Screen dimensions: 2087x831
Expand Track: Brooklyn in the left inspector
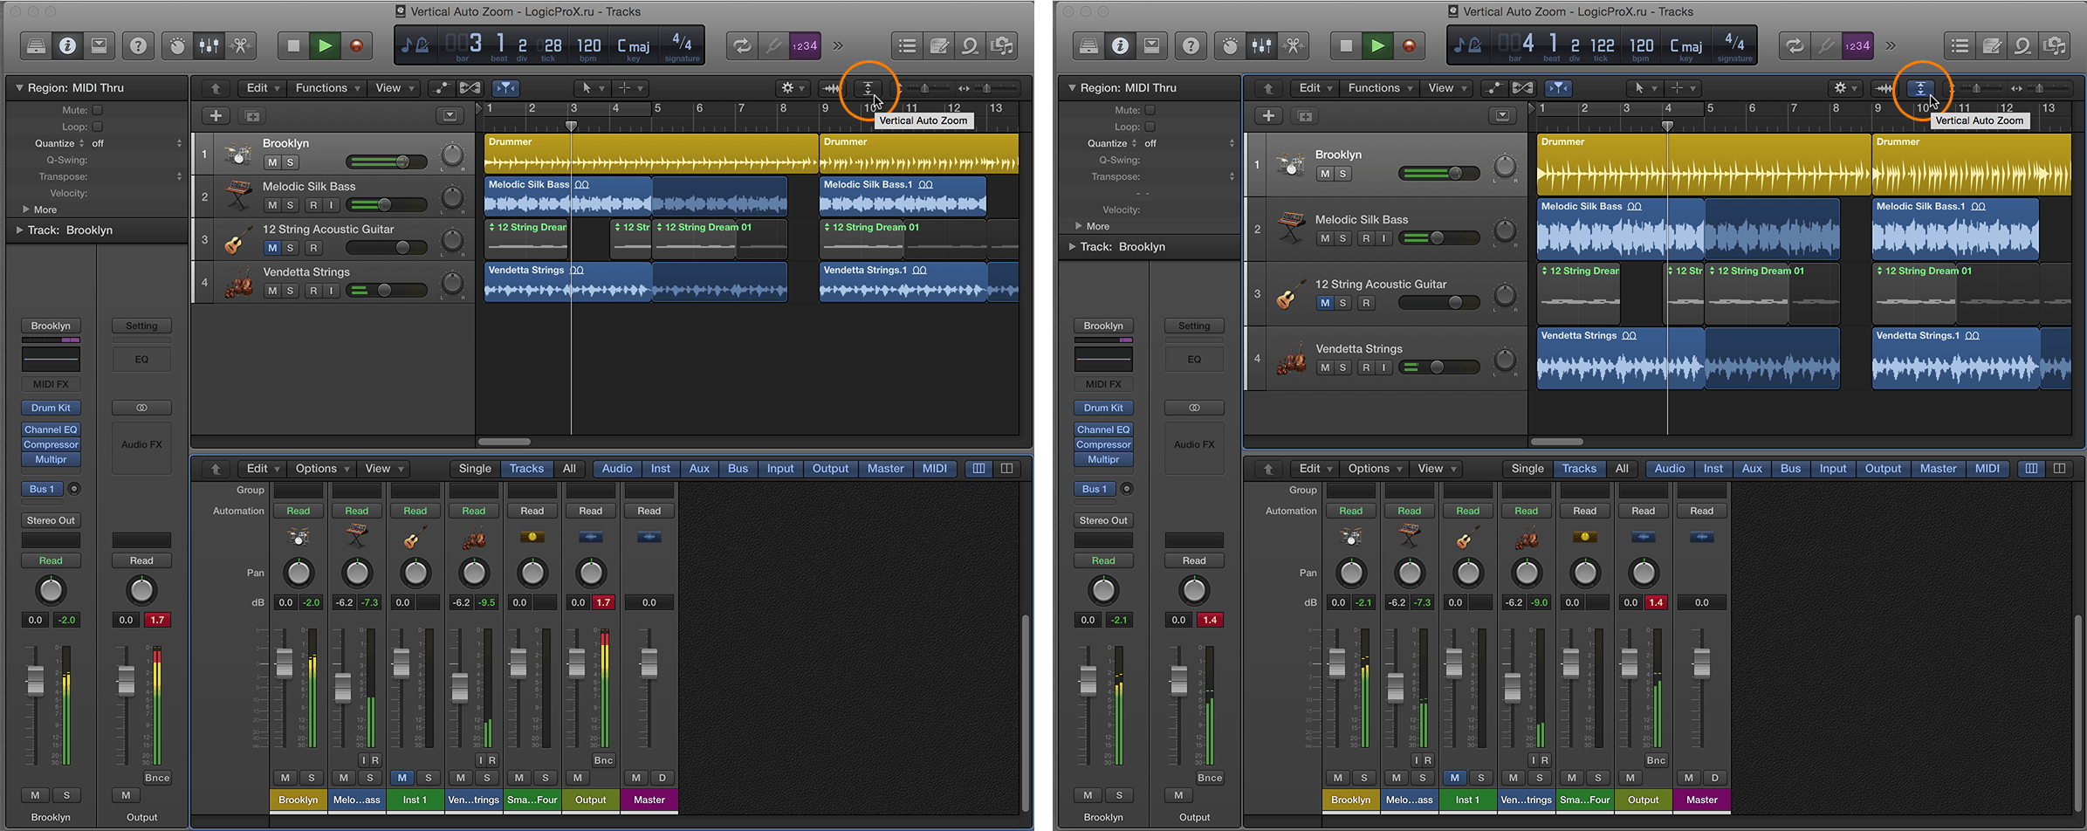(x=19, y=230)
